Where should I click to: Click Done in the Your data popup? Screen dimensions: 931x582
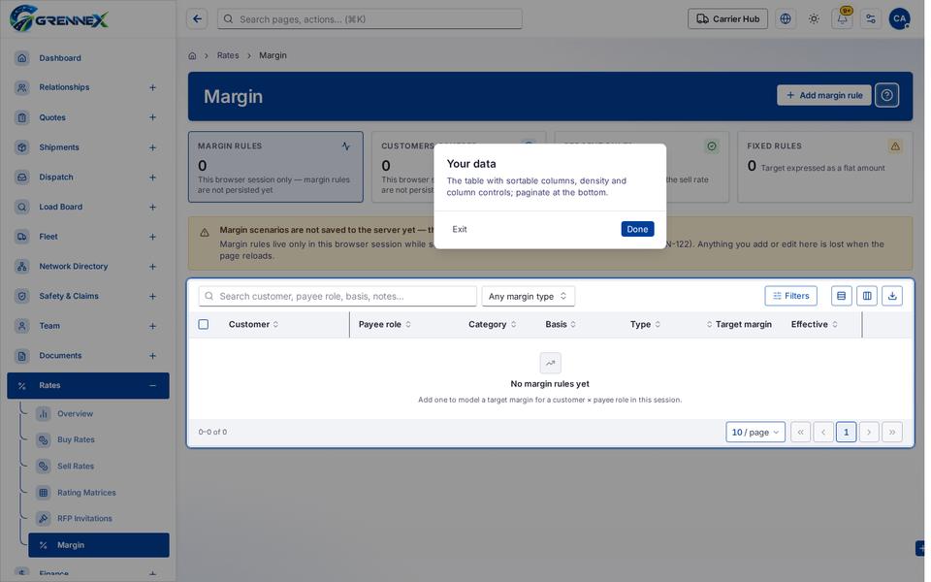click(x=637, y=229)
